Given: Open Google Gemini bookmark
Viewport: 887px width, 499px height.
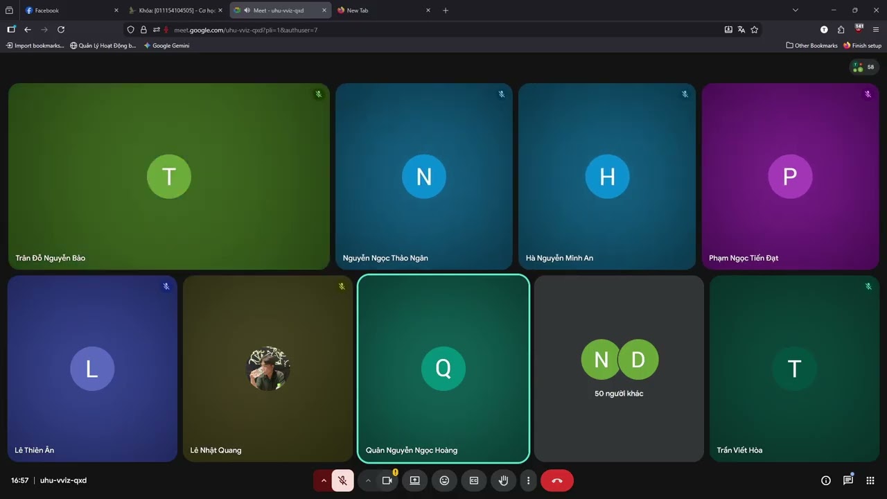Looking at the screenshot, I should [x=166, y=46].
